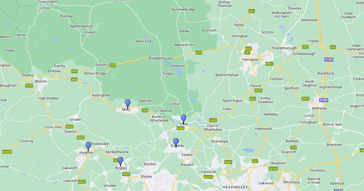Click the Harrogate town label

(250, 59)
